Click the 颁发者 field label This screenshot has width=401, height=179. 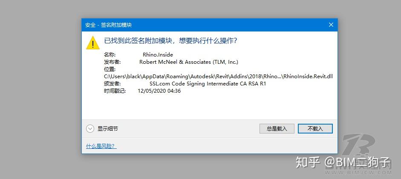(112, 83)
